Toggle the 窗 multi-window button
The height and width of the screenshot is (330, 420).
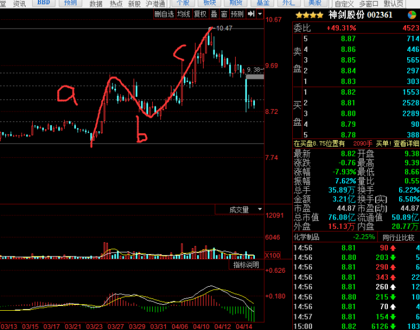(x=224, y=14)
